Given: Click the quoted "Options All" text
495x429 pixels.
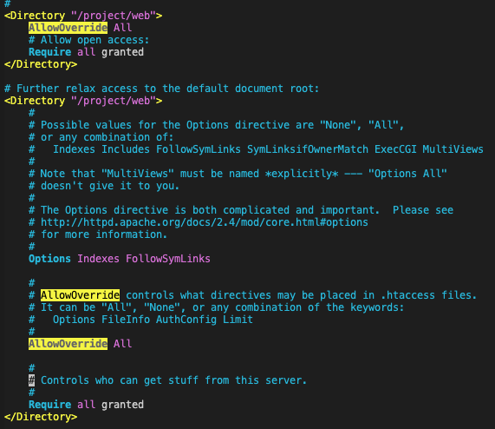Looking at the screenshot, I should point(407,174).
